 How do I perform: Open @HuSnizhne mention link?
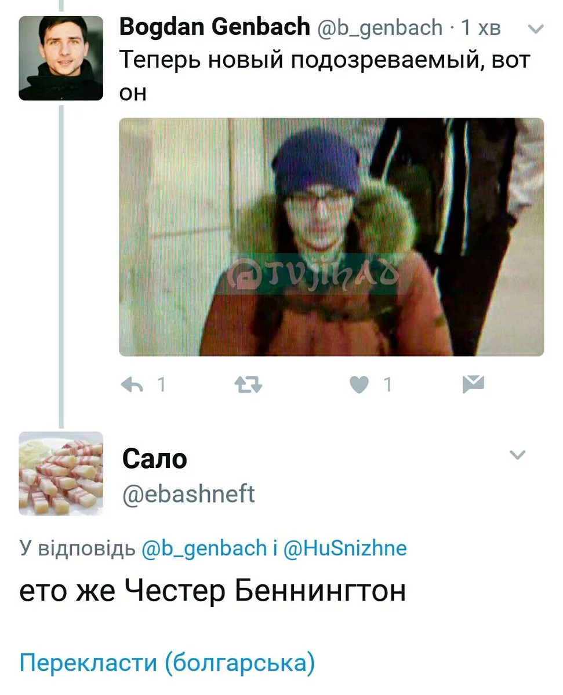(x=345, y=548)
